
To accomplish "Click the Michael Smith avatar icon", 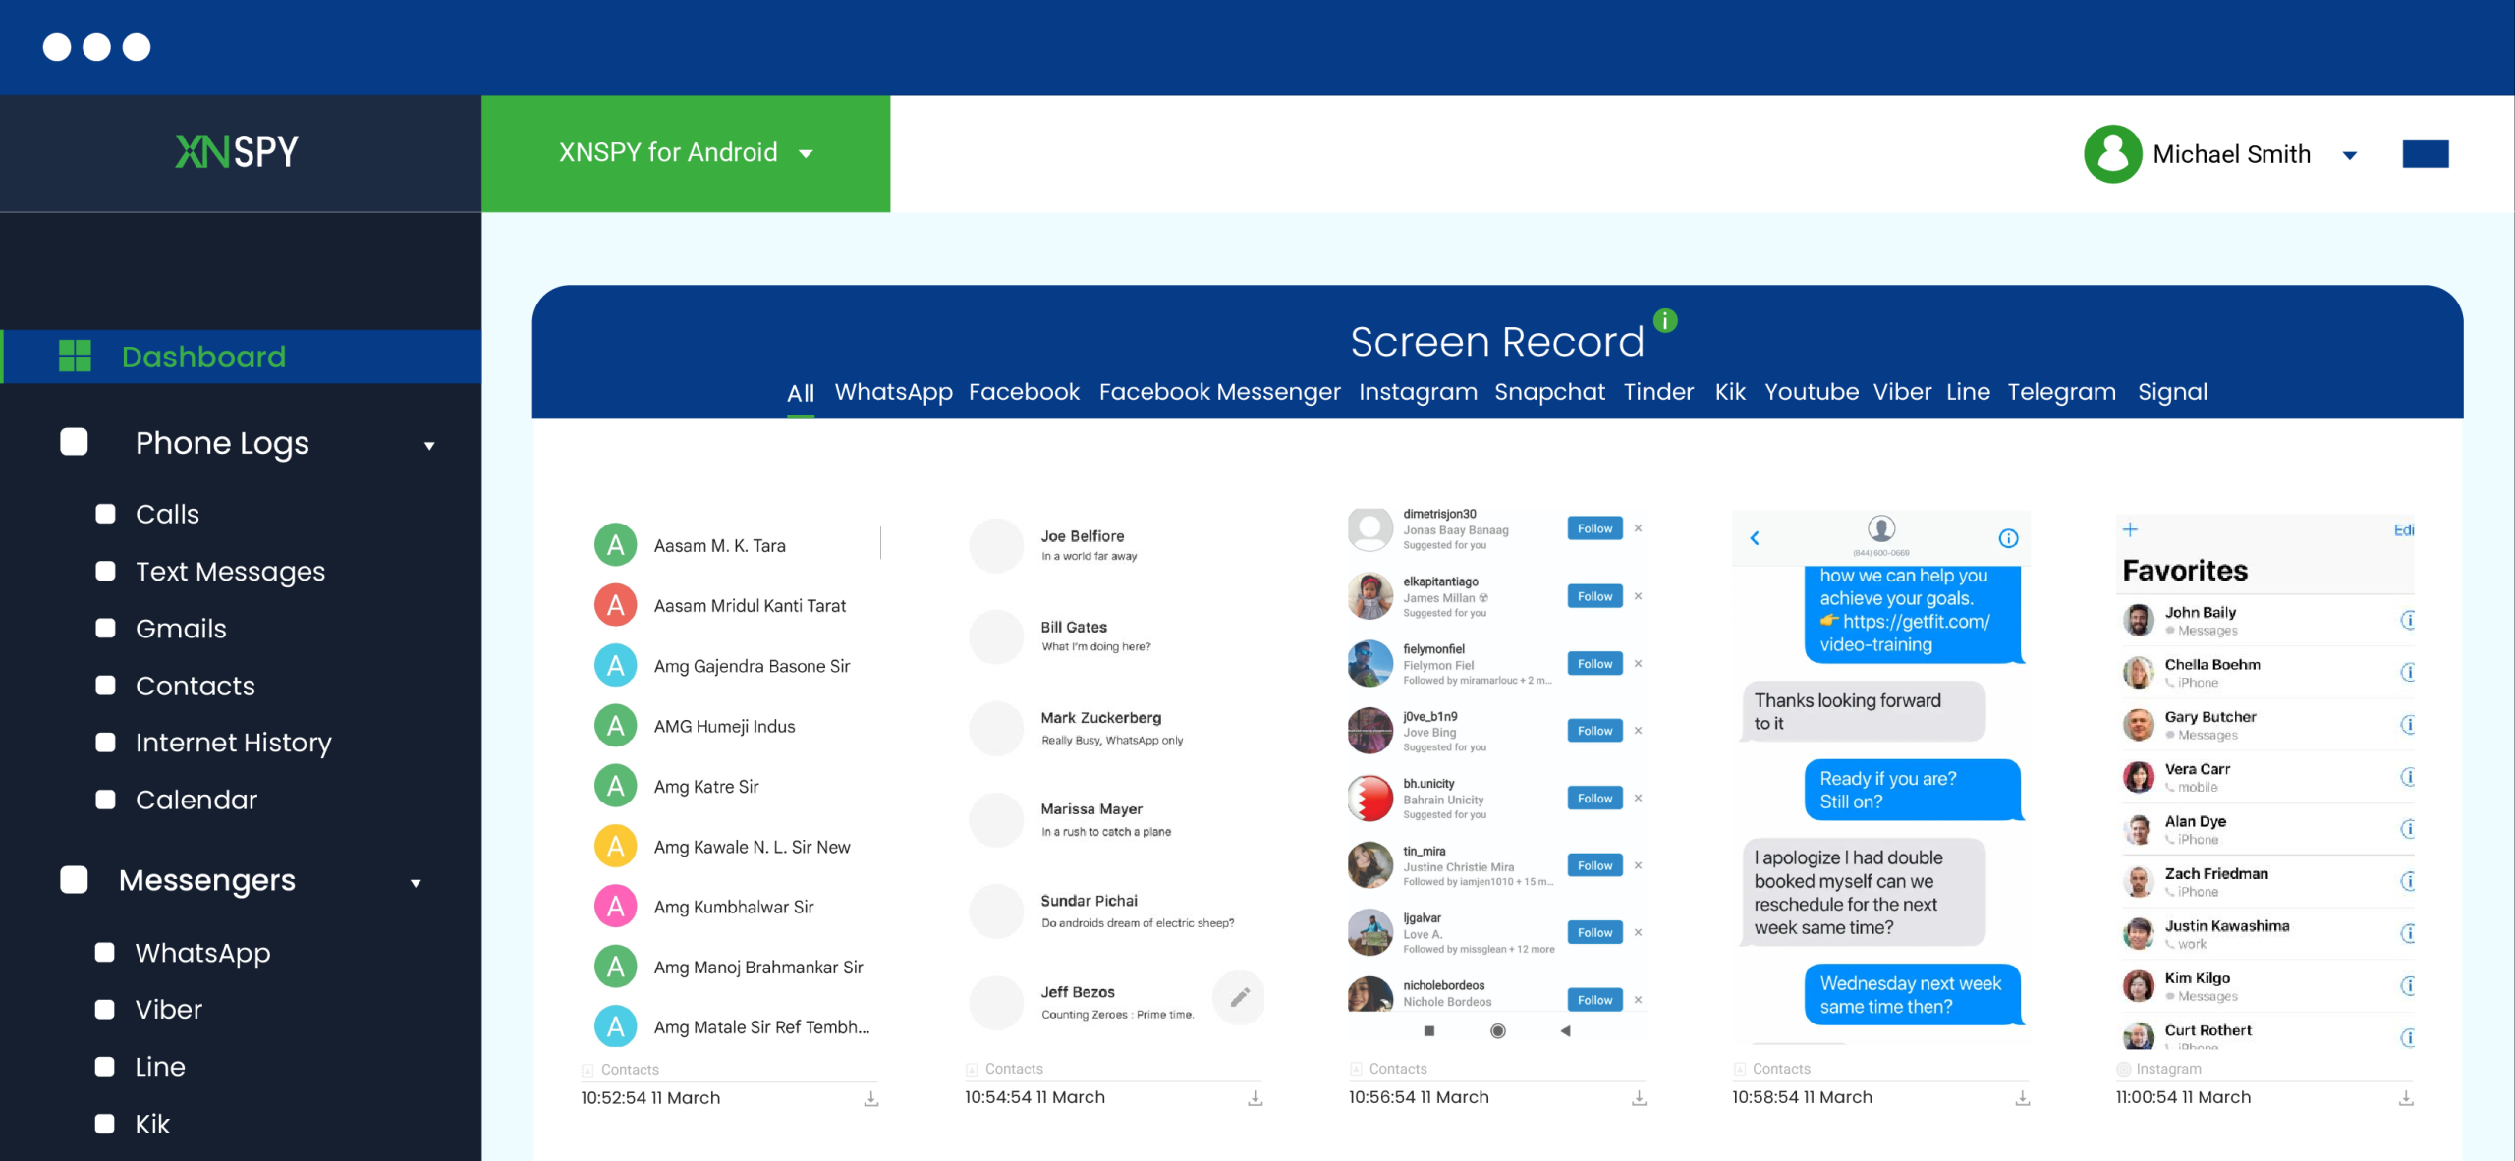I will point(2112,154).
